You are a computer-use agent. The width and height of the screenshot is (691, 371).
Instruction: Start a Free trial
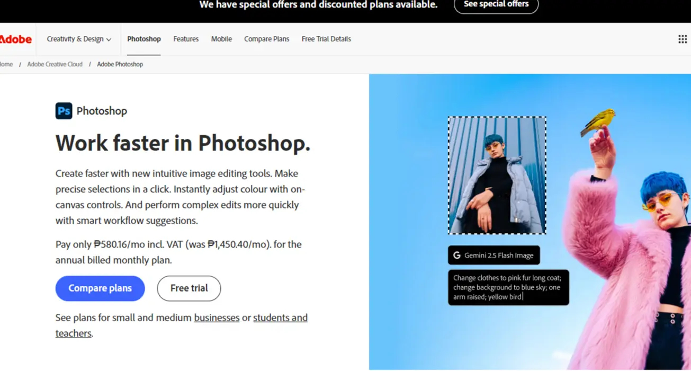pos(189,288)
